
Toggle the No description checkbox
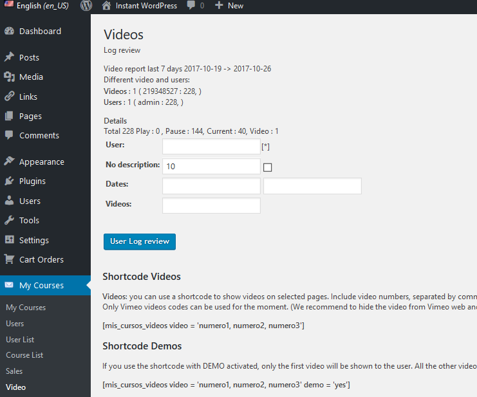click(x=267, y=167)
